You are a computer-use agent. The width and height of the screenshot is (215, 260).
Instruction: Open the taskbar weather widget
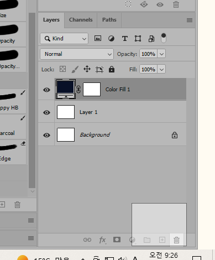point(43,258)
